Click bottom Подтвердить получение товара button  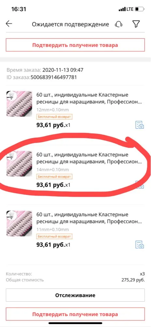click(75, 314)
